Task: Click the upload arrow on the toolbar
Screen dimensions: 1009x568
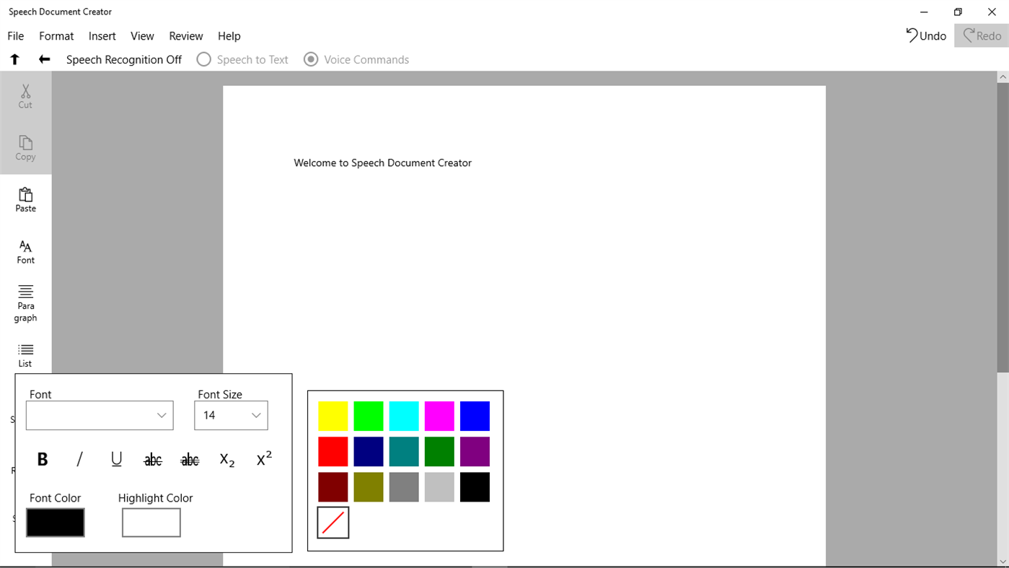Action: tap(14, 59)
